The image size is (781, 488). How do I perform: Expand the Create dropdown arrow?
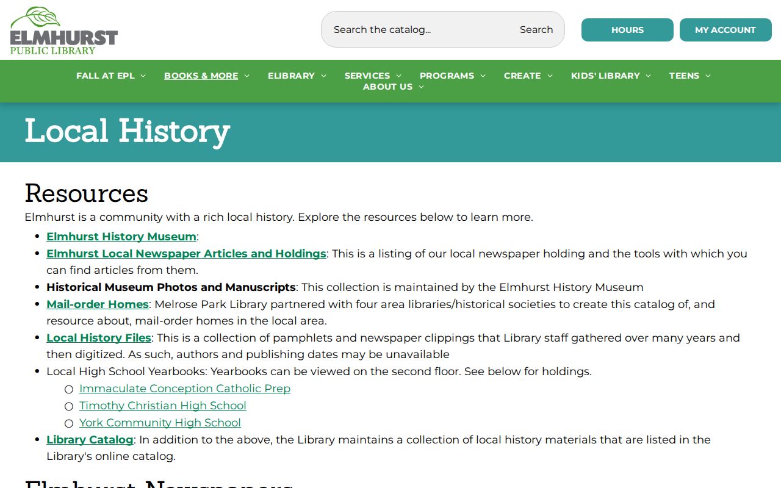550,76
